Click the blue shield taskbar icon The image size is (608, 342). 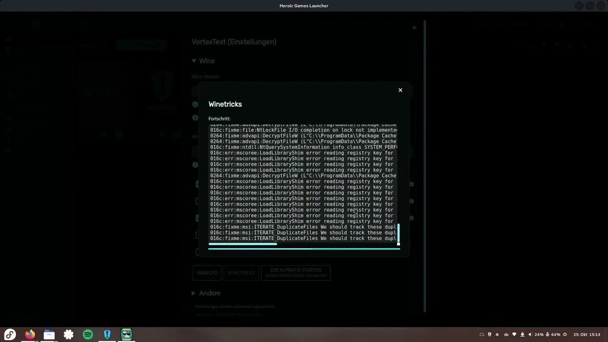[107, 334]
